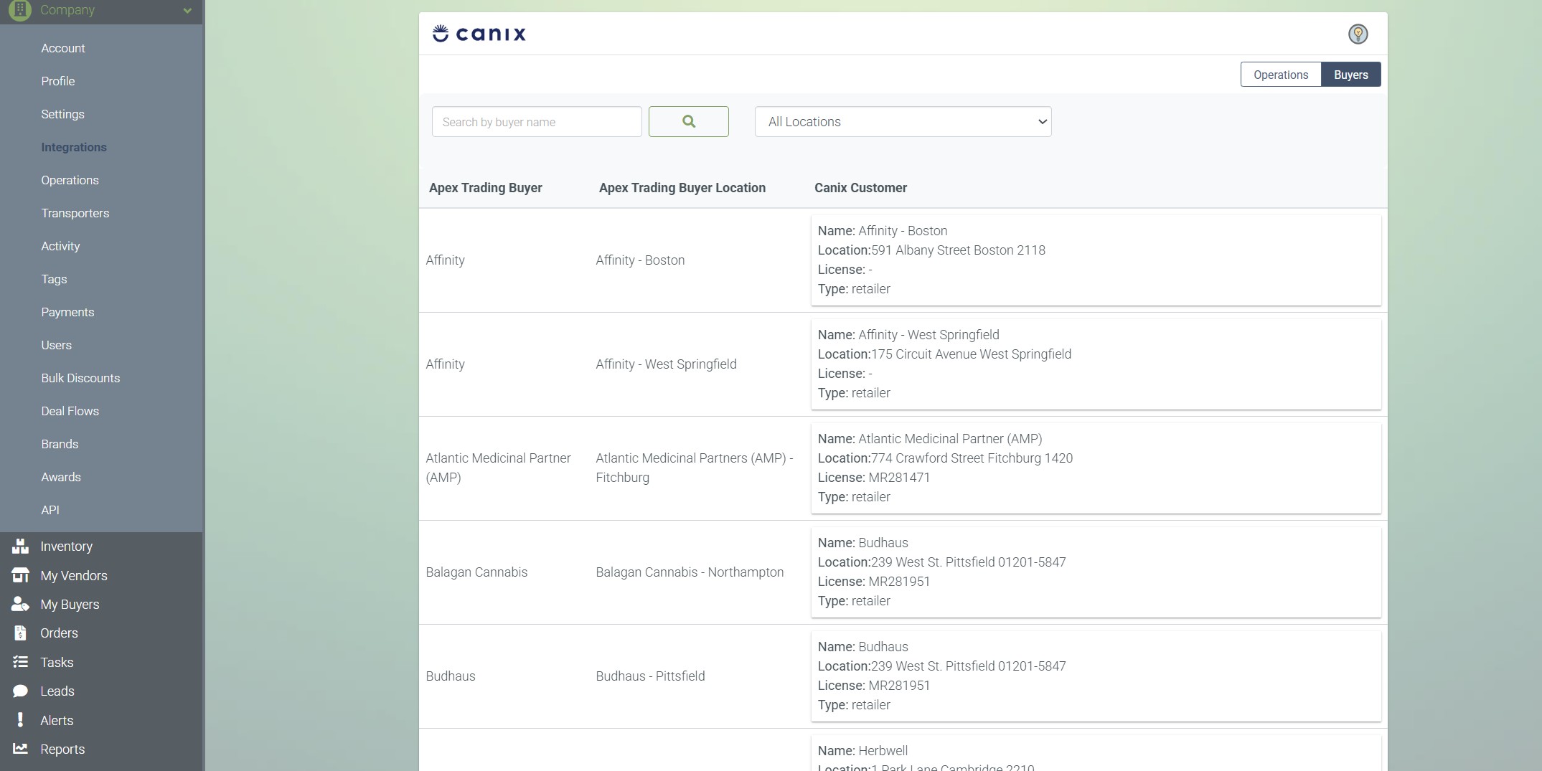The width and height of the screenshot is (1542, 771).
Task: View Alerts in the sidebar
Action: [56, 721]
